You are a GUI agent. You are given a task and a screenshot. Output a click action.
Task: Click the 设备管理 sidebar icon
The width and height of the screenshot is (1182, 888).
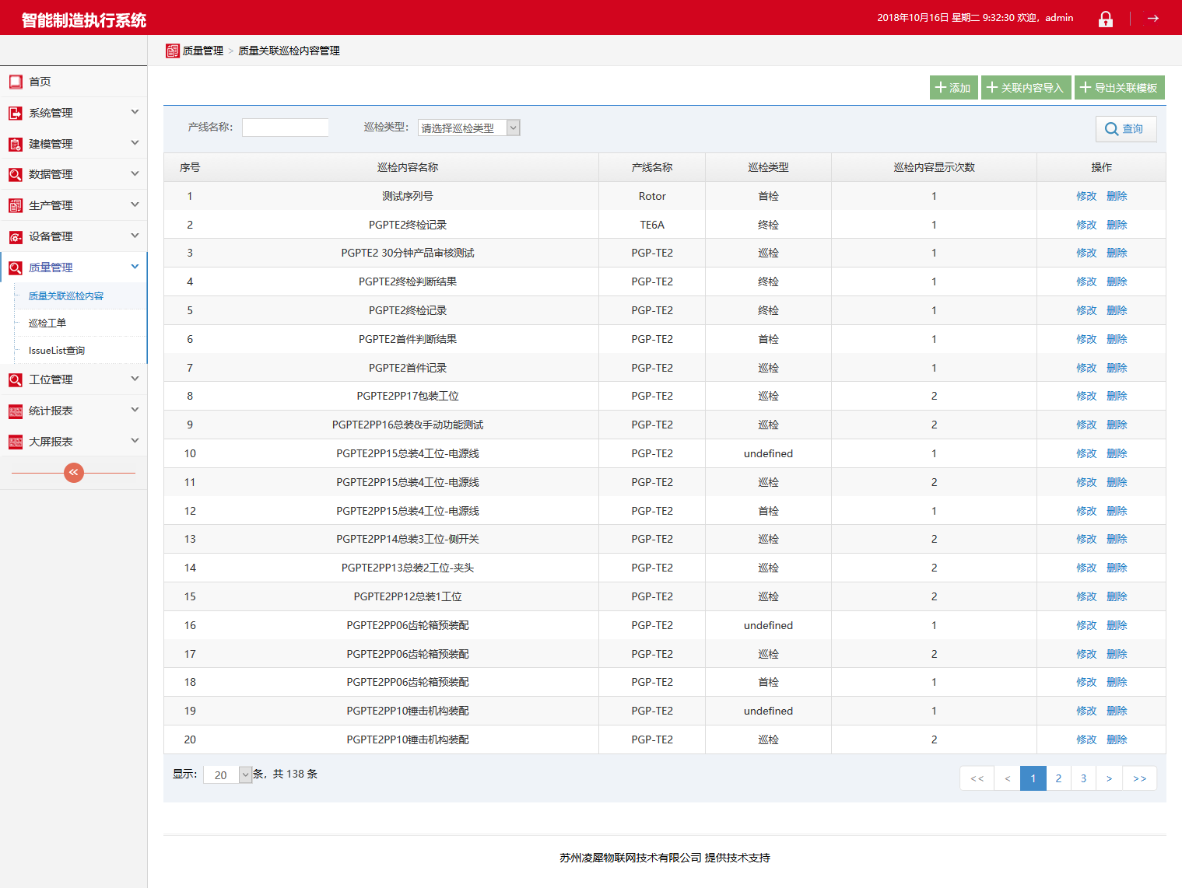(16, 236)
